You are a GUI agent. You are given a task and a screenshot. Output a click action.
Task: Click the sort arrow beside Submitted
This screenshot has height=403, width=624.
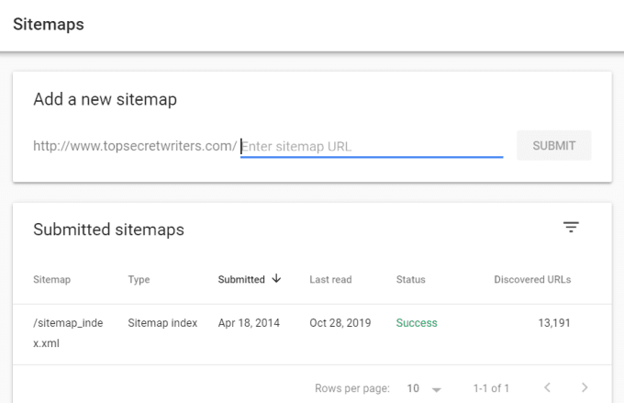click(277, 279)
